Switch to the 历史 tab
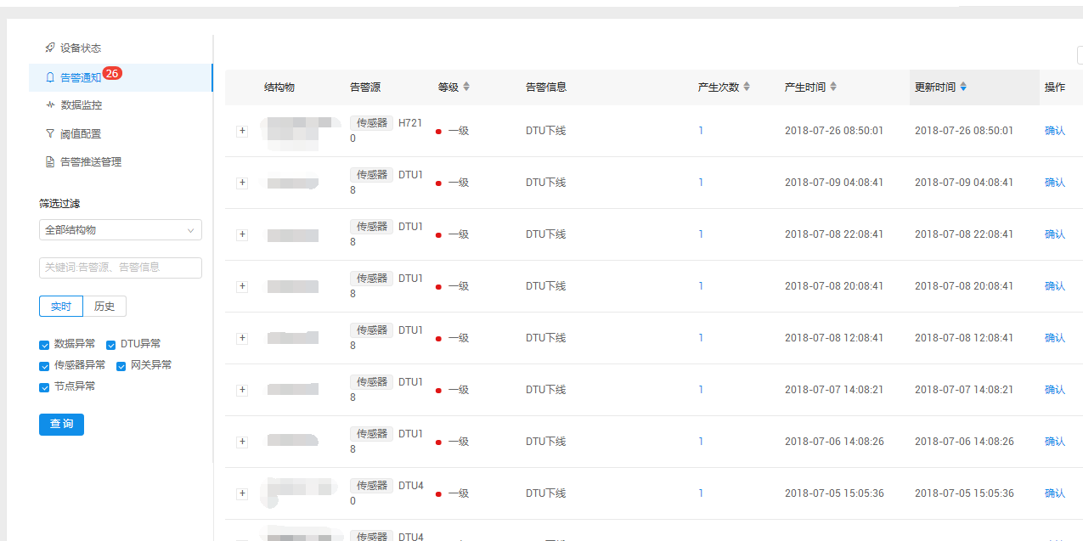Screen dimensions: 1083x541 (x=104, y=307)
